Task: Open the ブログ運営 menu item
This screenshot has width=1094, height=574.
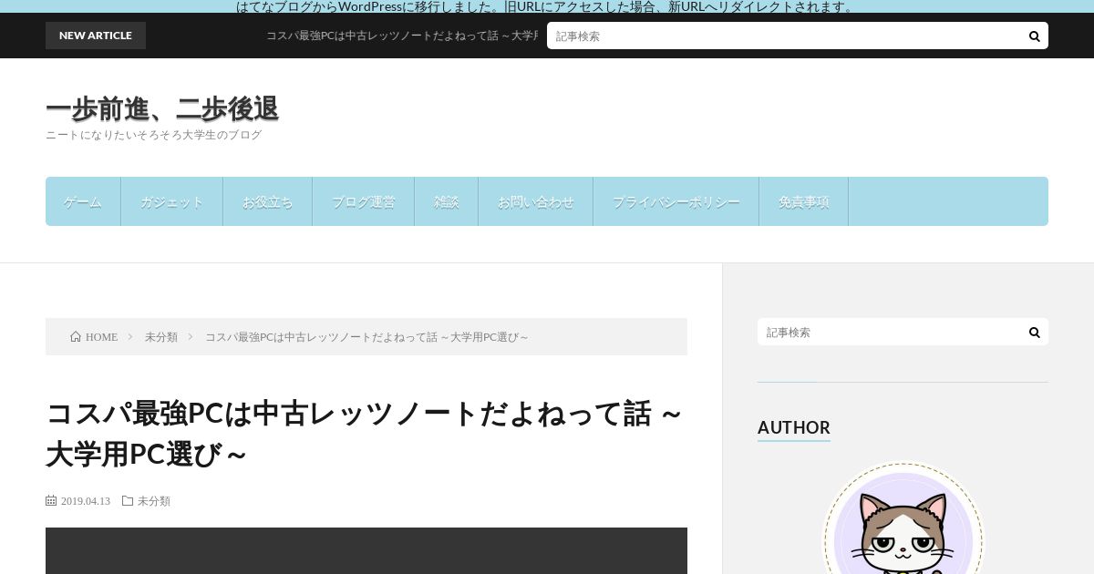Action: pyautogui.click(x=363, y=201)
